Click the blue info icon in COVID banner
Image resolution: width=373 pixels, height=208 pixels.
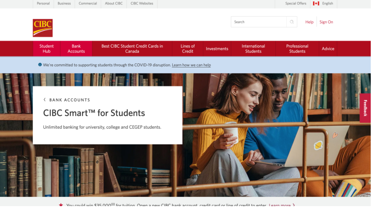(40, 65)
